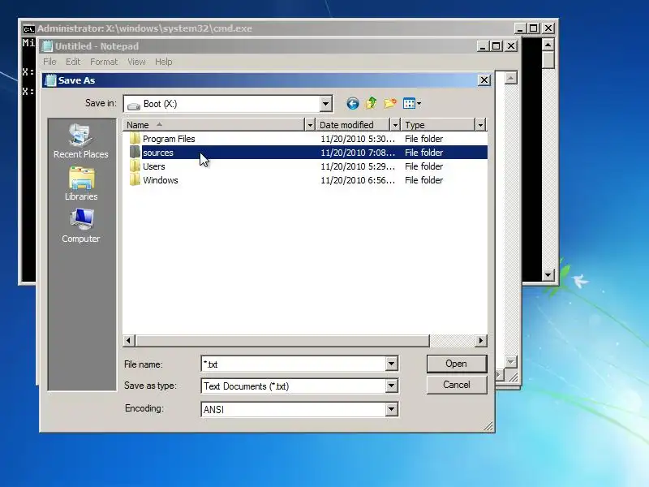Click the sources date 11/20/2010 7:08
649x487 pixels.
(x=358, y=153)
